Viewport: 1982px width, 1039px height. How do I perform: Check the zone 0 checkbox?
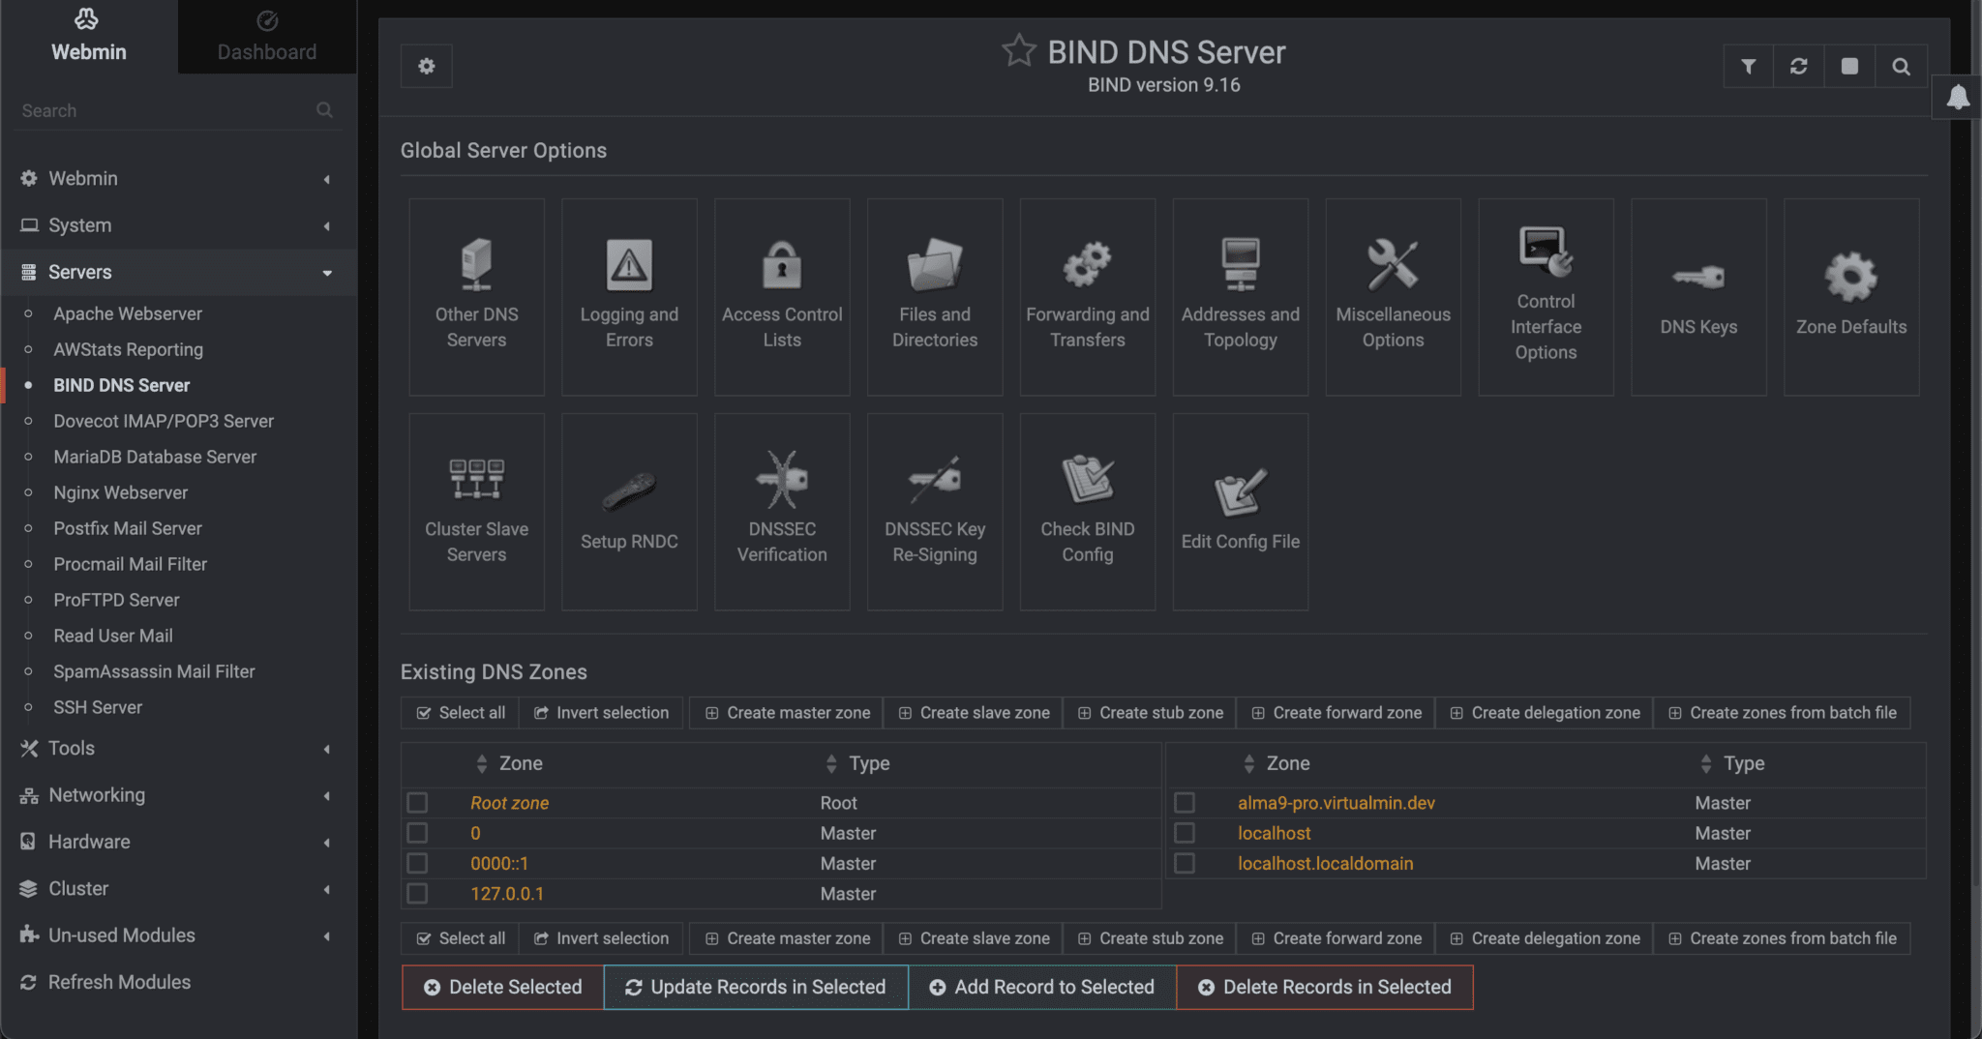tap(417, 833)
